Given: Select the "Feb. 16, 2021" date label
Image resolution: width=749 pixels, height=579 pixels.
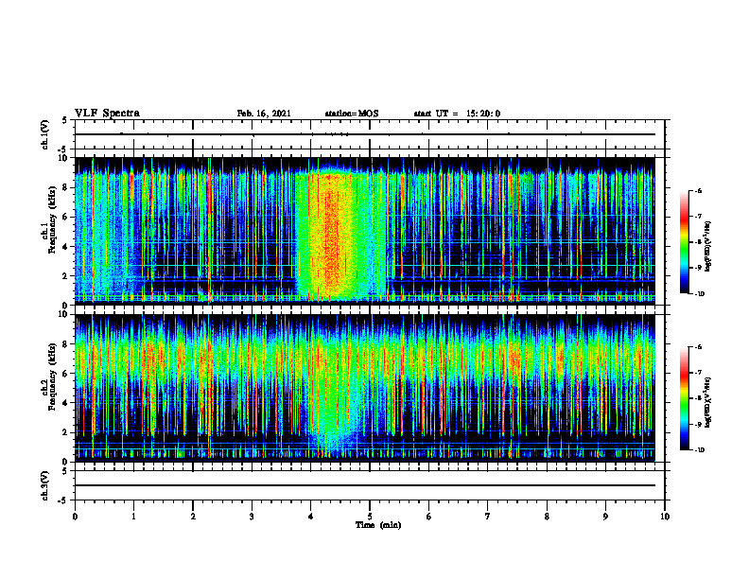Looking at the screenshot, I should pyautogui.click(x=264, y=114).
